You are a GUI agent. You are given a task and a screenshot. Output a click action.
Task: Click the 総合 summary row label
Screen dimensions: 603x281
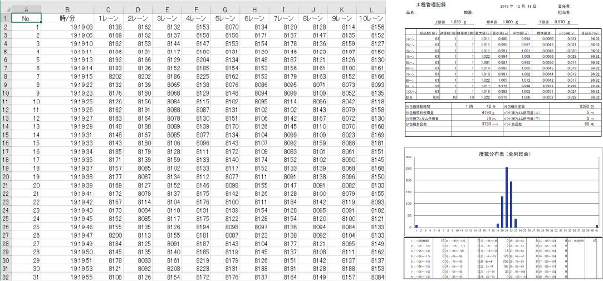[x=410, y=98]
